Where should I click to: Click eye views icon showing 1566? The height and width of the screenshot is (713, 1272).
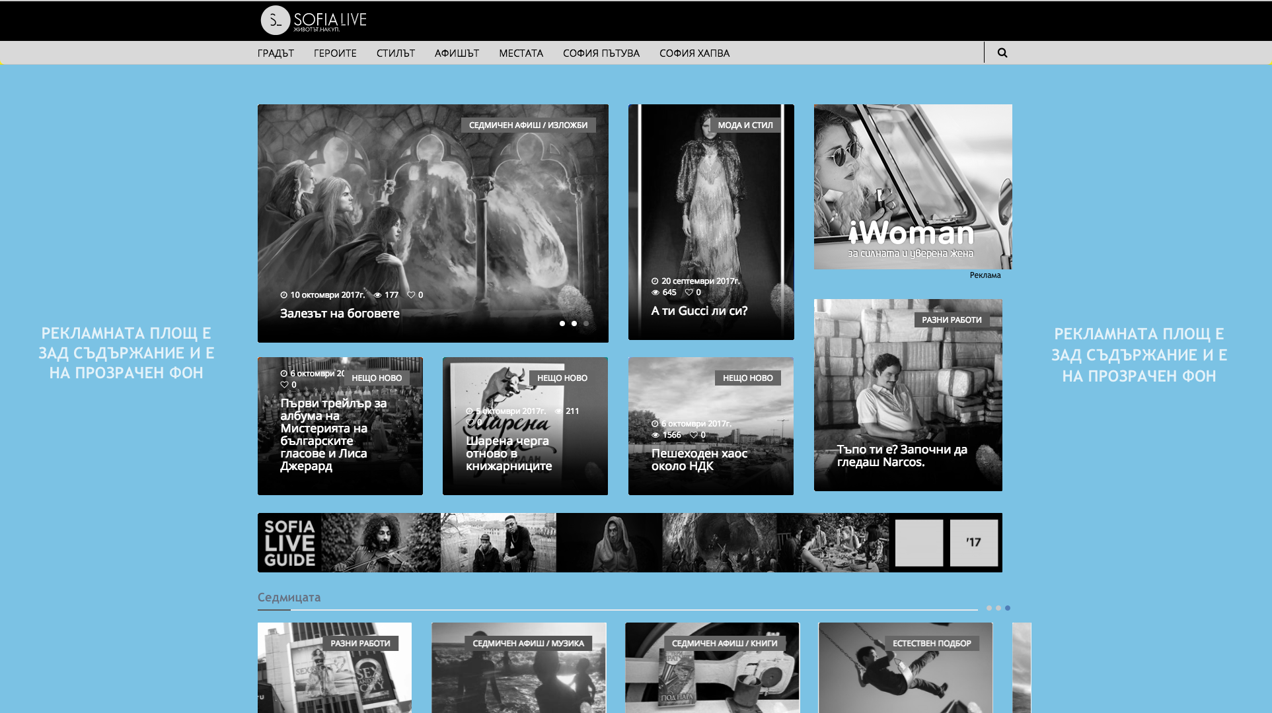tap(655, 435)
